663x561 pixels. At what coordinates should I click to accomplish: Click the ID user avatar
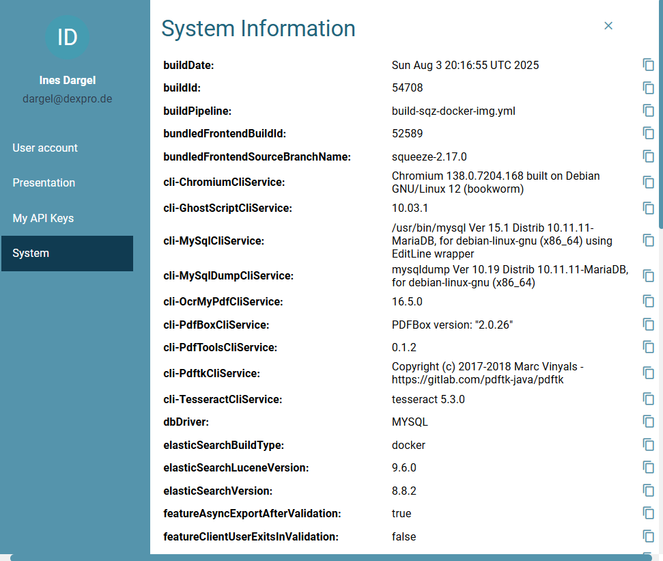67,37
